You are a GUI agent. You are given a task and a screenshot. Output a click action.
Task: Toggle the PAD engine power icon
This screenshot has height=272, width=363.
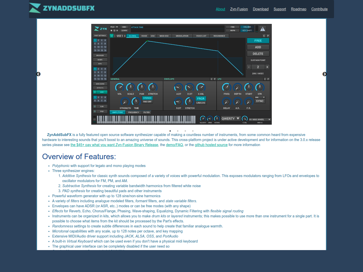(95, 111)
